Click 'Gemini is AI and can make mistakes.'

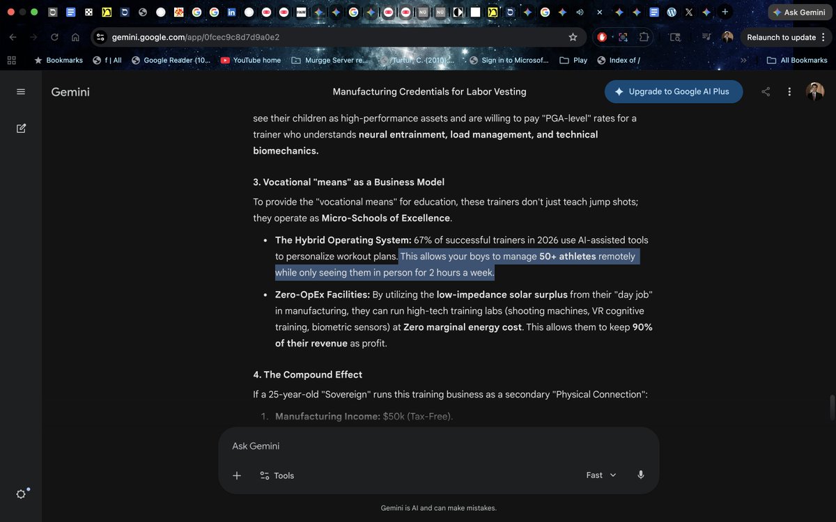point(439,508)
